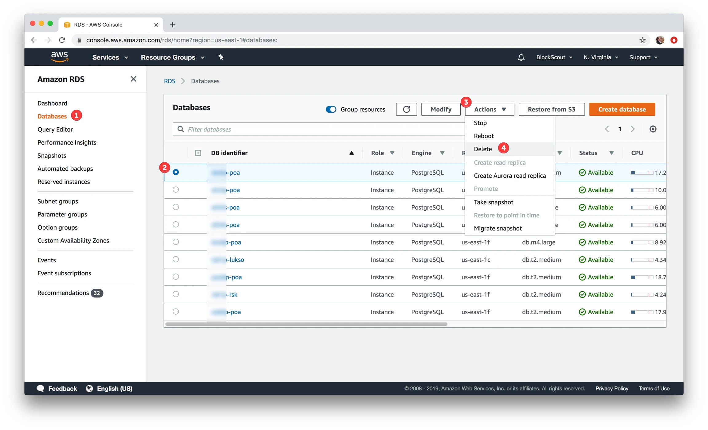The width and height of the screenshot is (708, 430).
Task: Click the notifications bell icon
Action: [521, 57]
